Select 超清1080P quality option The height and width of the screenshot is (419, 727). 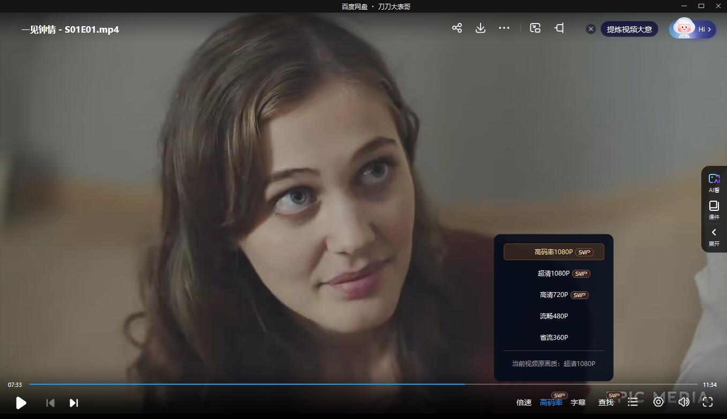pos(553,273)
